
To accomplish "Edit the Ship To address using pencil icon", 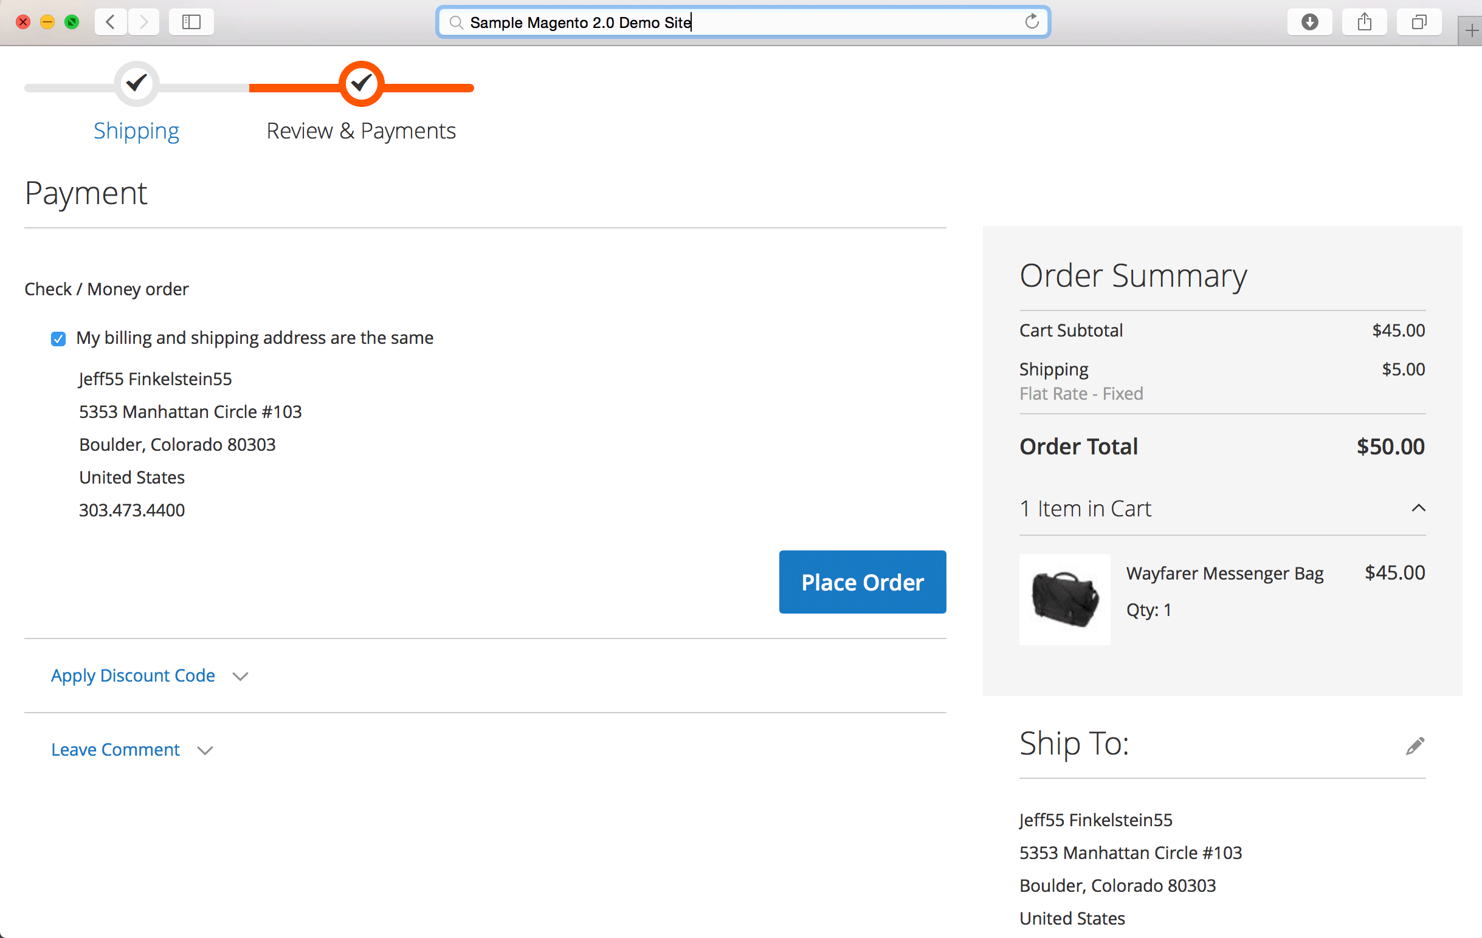I will [x=1415, y=745].
